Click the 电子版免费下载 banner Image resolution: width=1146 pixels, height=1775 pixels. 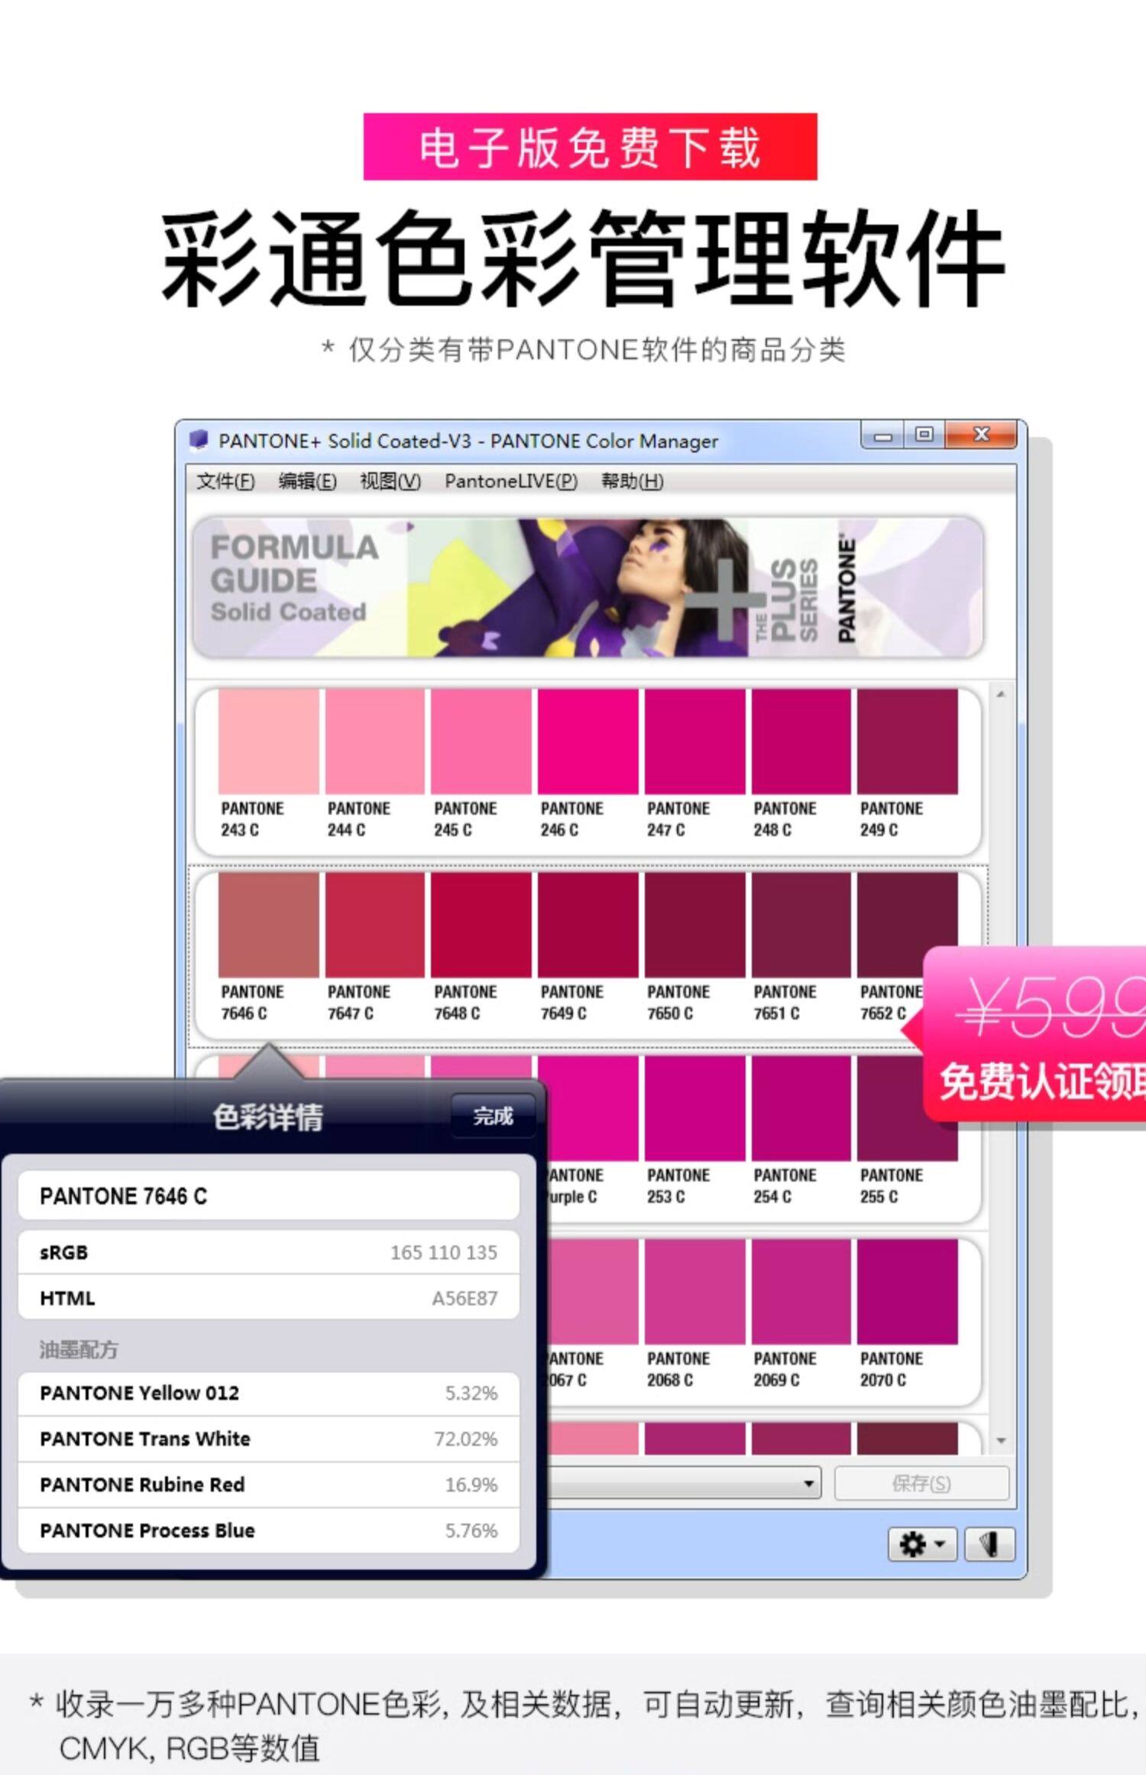coord(590,147)
